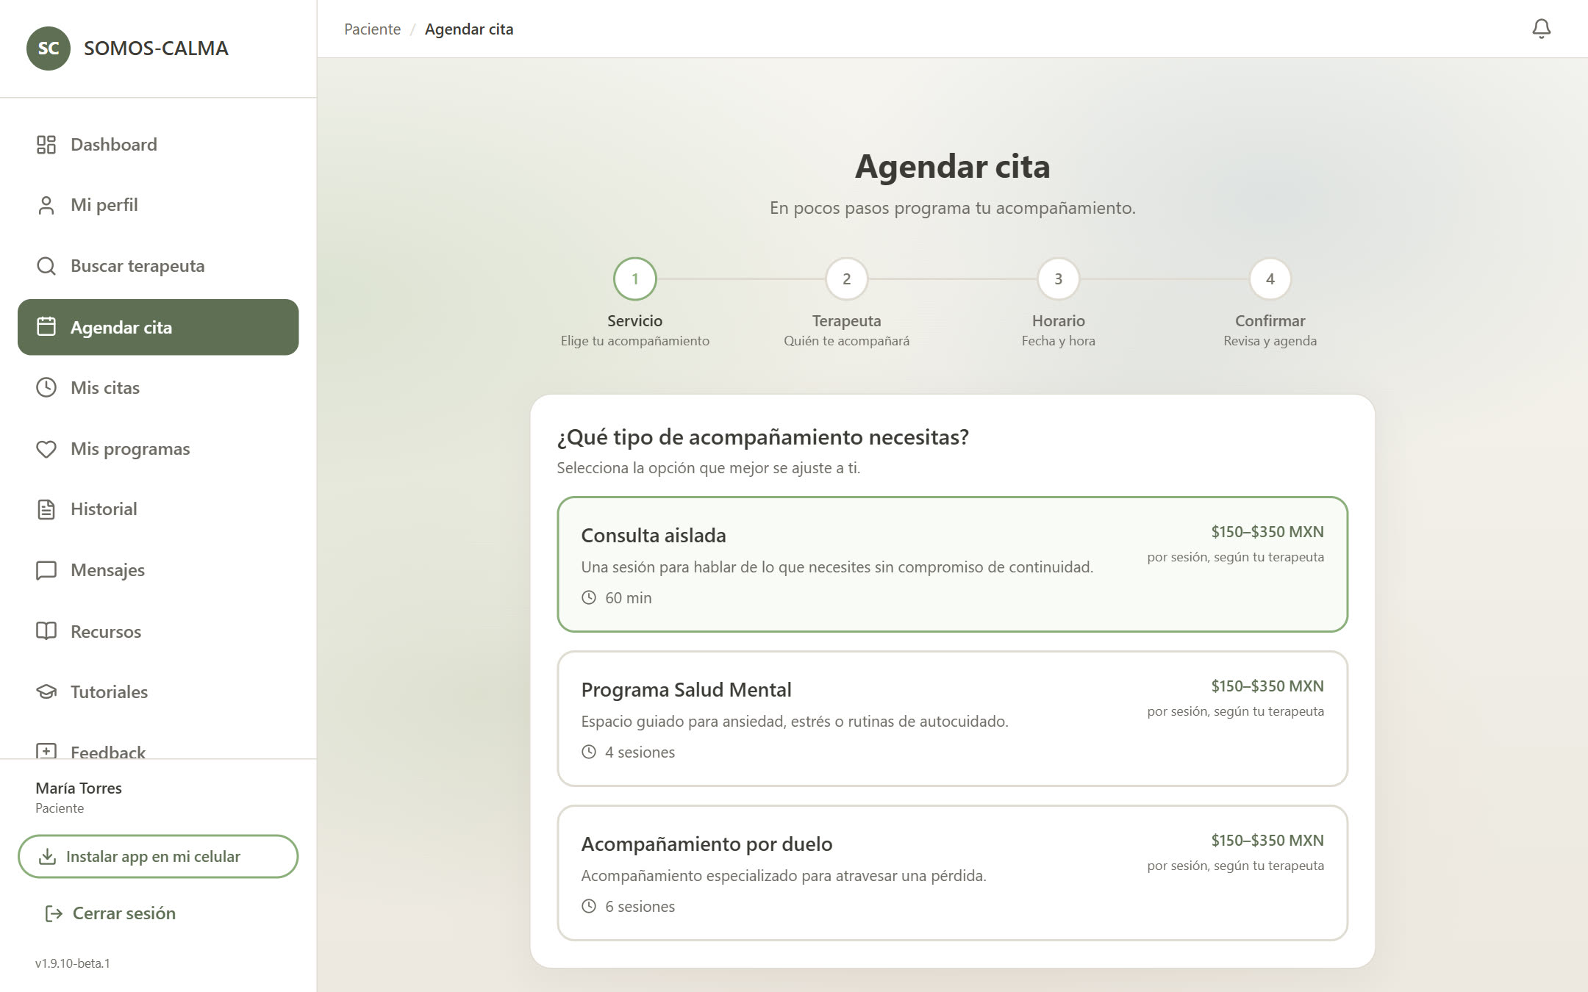Click the 6 sesiones text
1588x992 pixels.
[x=640, y=907]
